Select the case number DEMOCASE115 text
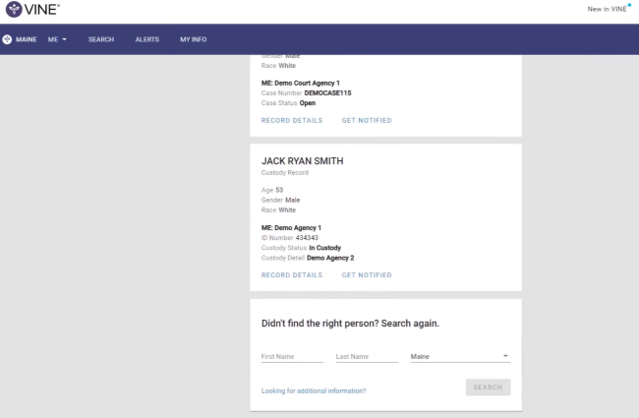The image size is (639, 418). point(327,93)
